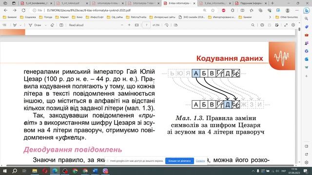
Task: Open Bing Copilot sidebar button
Action: 307,10
